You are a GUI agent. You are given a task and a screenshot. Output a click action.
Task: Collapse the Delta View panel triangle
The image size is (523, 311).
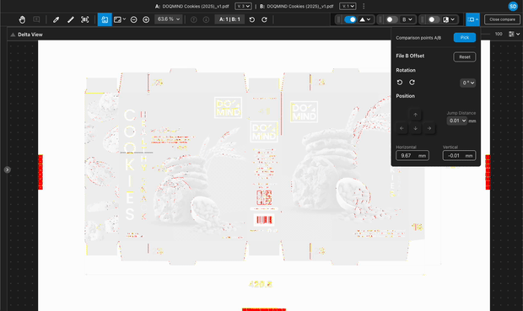tap(13, 35)
